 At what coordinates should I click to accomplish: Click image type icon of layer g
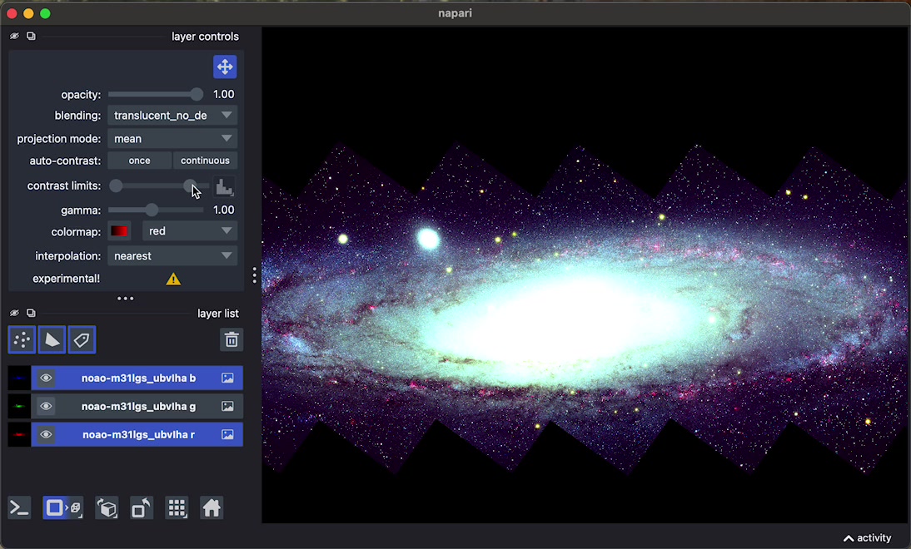228,406
